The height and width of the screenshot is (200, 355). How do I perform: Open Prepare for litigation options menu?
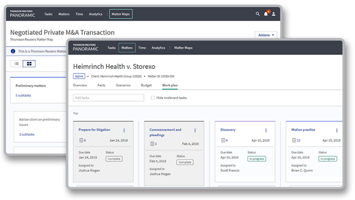click(x=124, y=130)
